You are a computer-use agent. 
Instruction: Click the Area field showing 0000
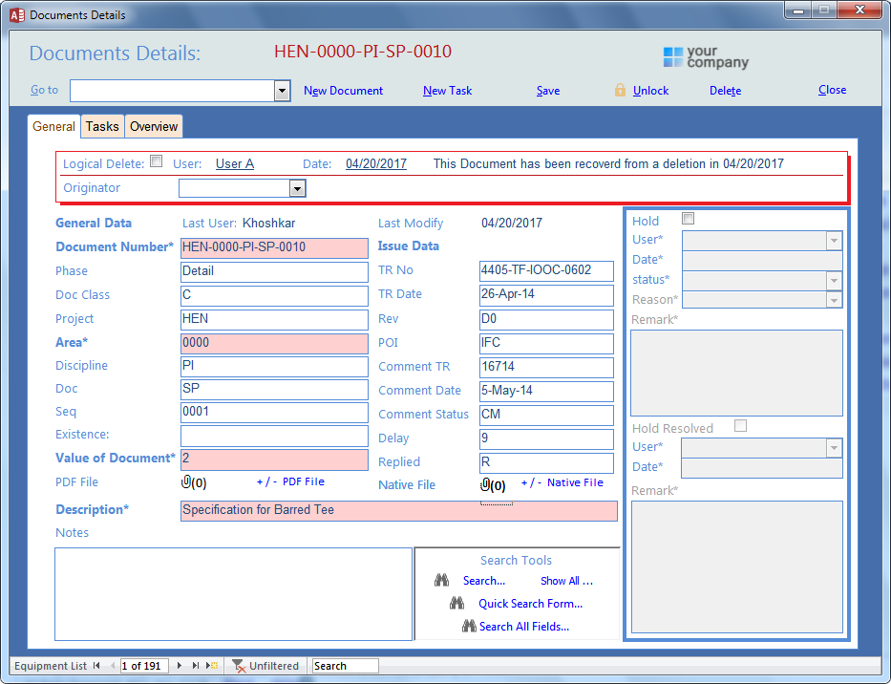[x=274, y=343]
